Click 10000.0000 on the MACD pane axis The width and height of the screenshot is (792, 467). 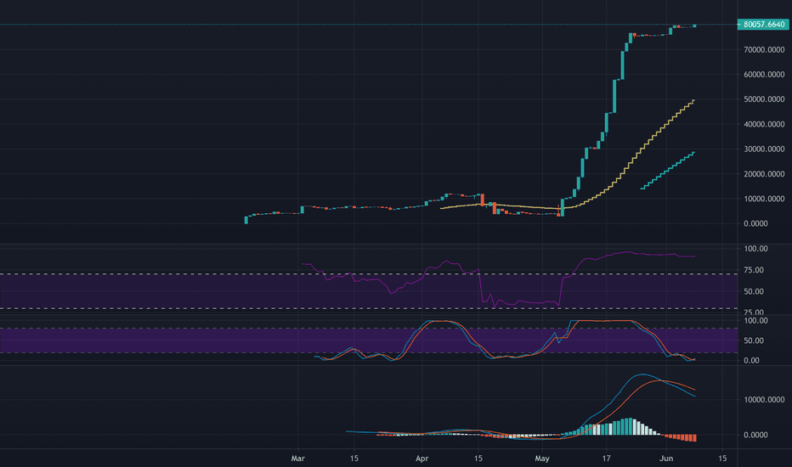pyautogui.click(x=764, y=400)
